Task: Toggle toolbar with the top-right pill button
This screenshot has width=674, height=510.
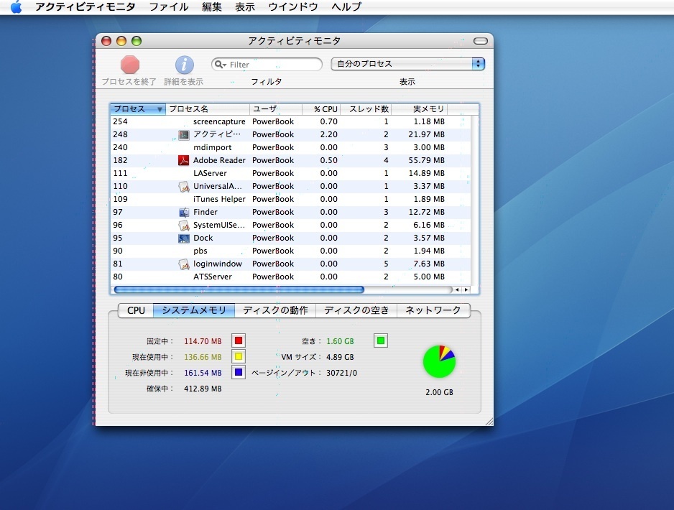Action: pos(481,41)
